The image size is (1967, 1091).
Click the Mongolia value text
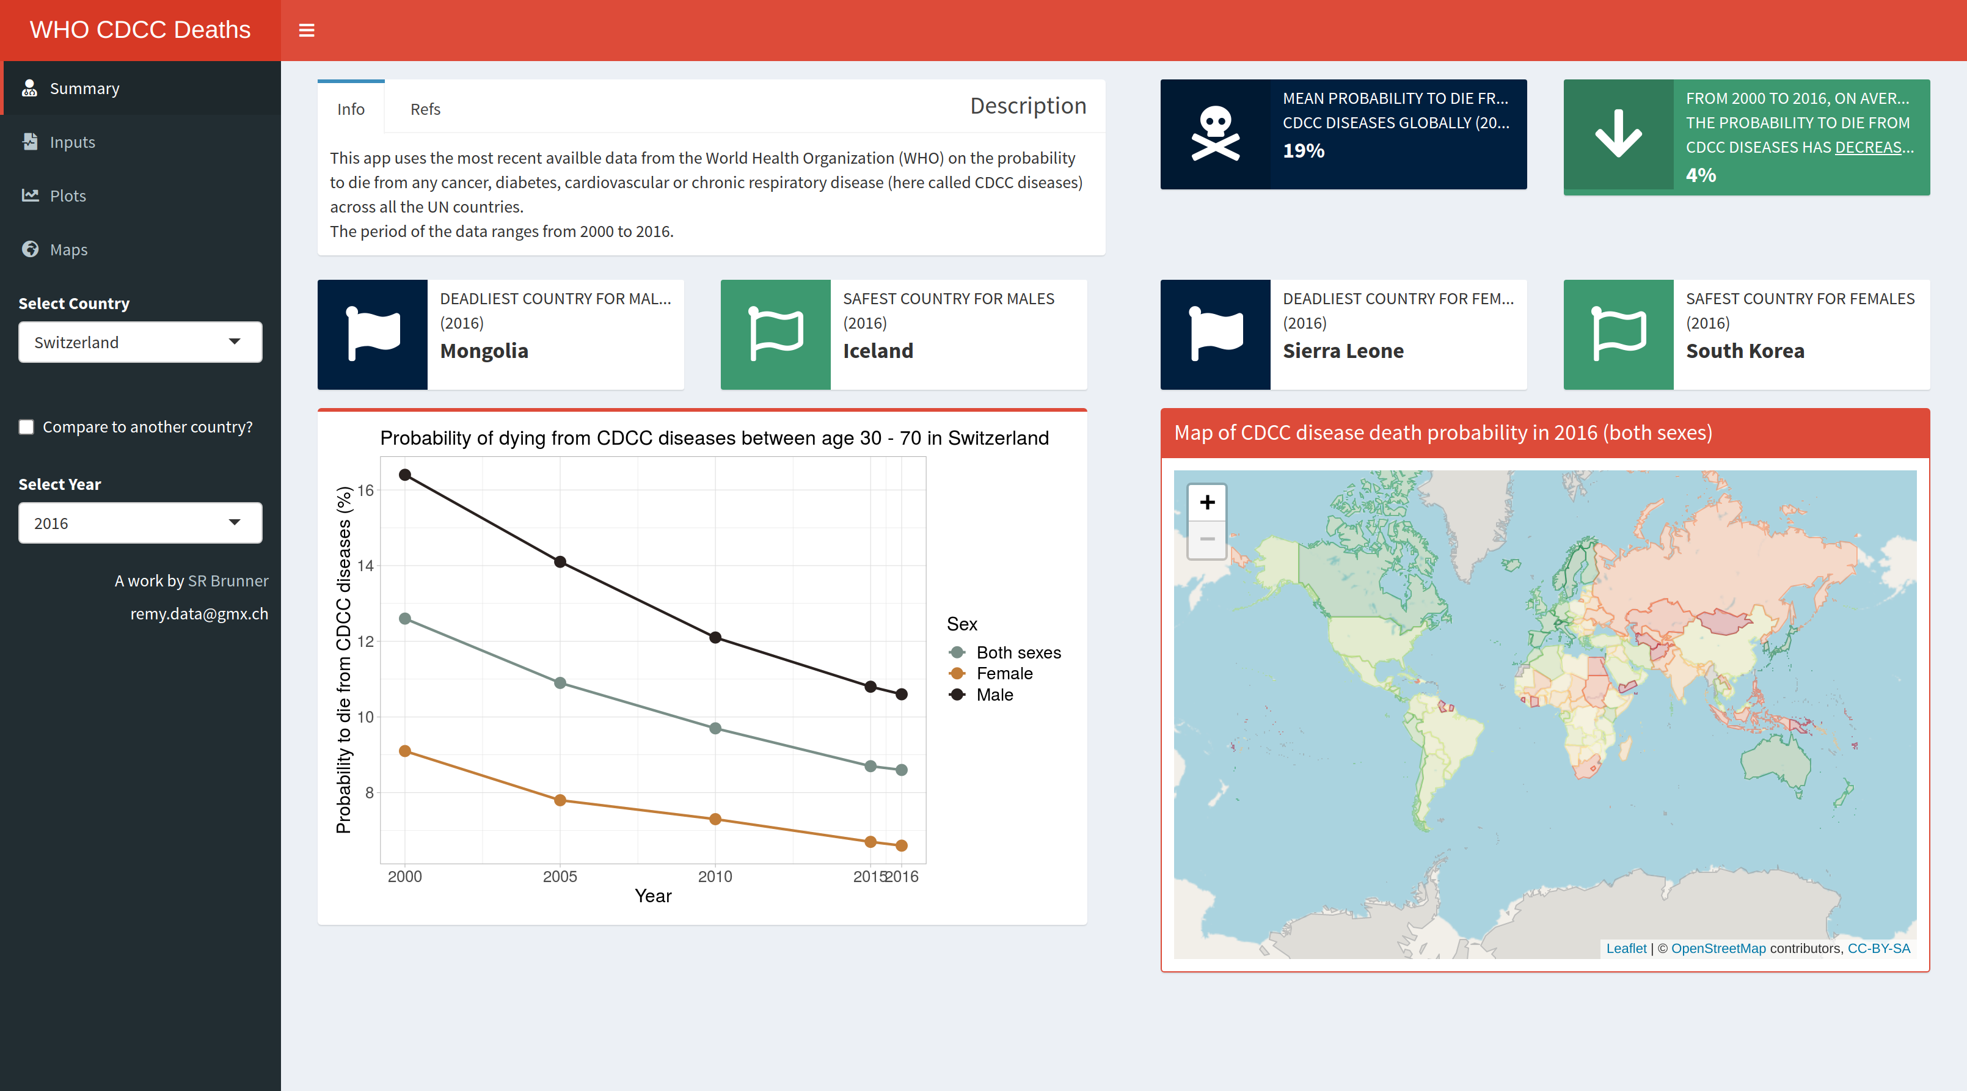484,351
